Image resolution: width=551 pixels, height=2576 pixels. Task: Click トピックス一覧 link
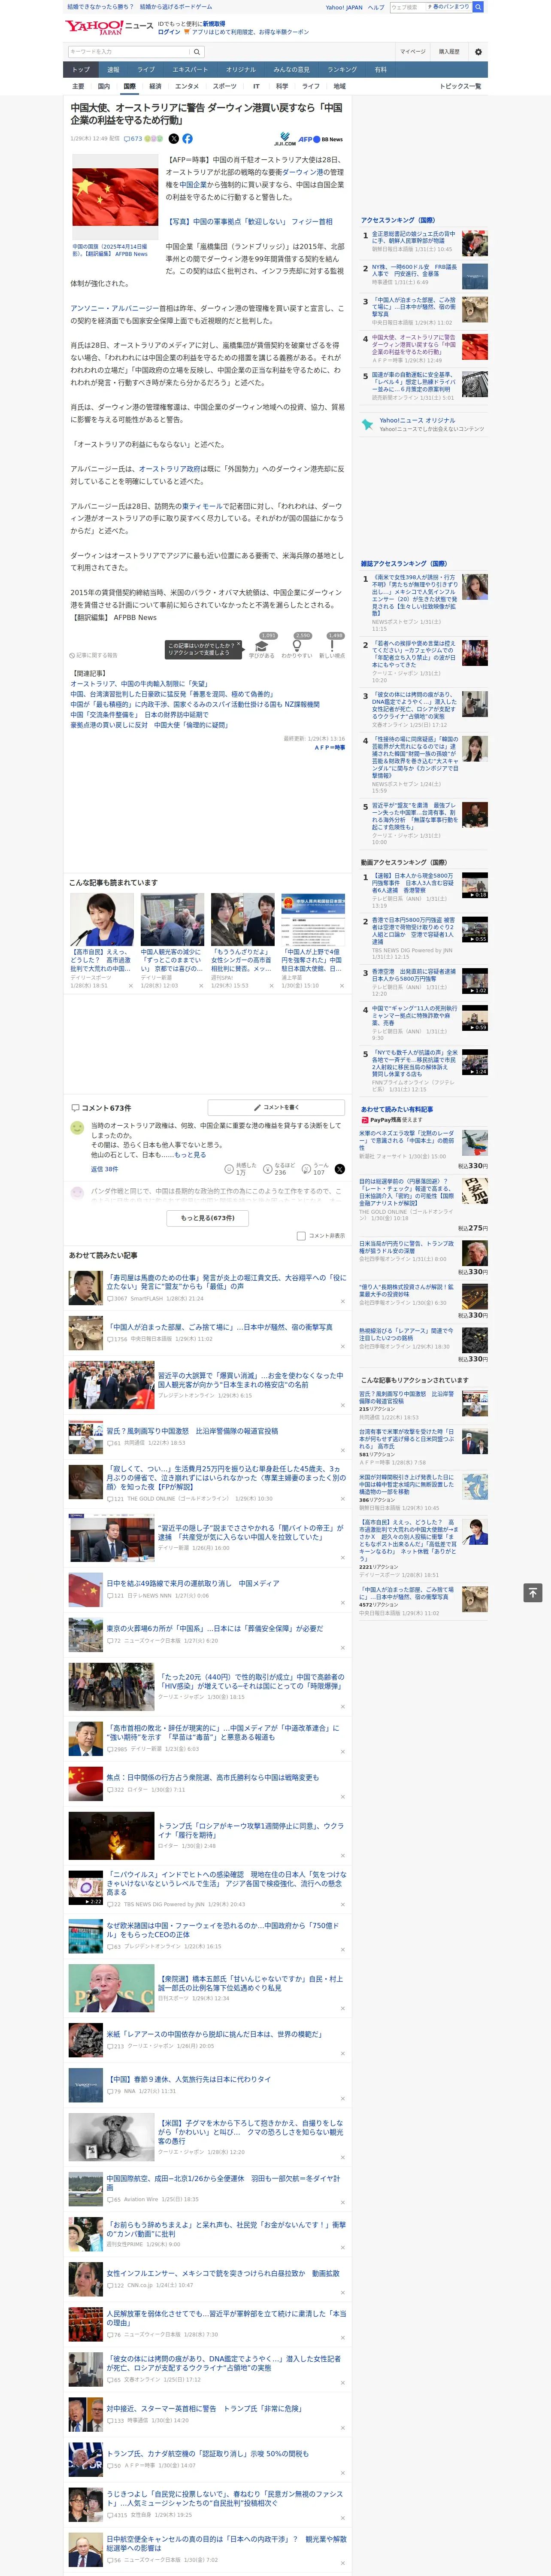(460, 86)
